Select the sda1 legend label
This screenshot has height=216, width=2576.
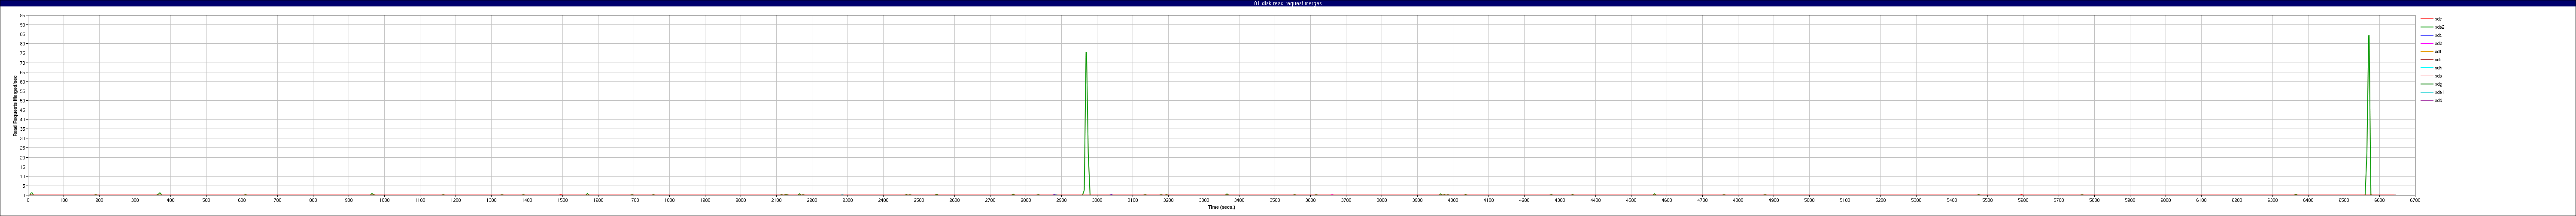[2439, 92]
